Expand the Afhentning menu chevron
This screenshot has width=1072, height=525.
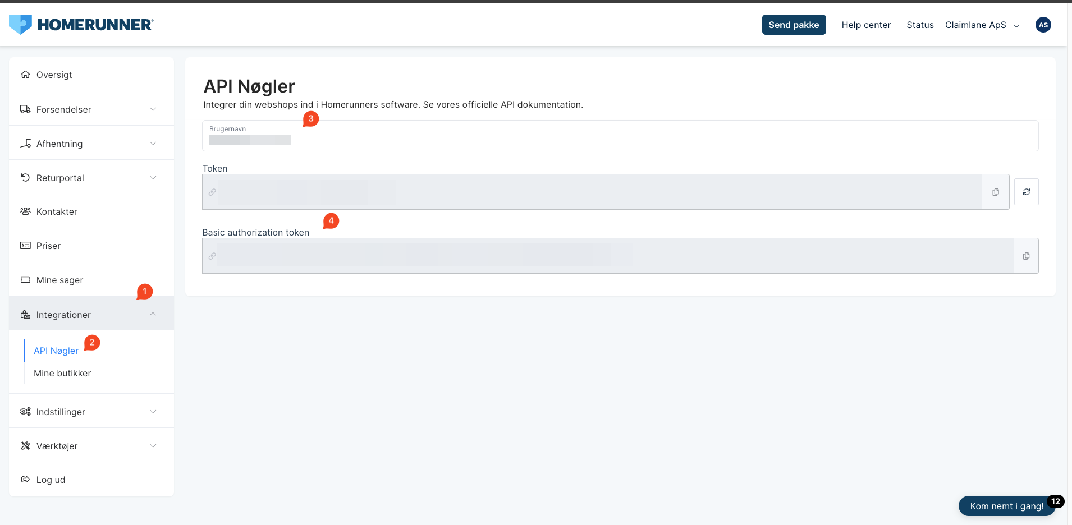(x=153, y=144)
